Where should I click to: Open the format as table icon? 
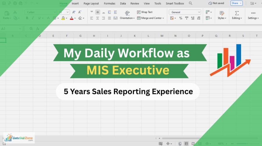[208, 18]
